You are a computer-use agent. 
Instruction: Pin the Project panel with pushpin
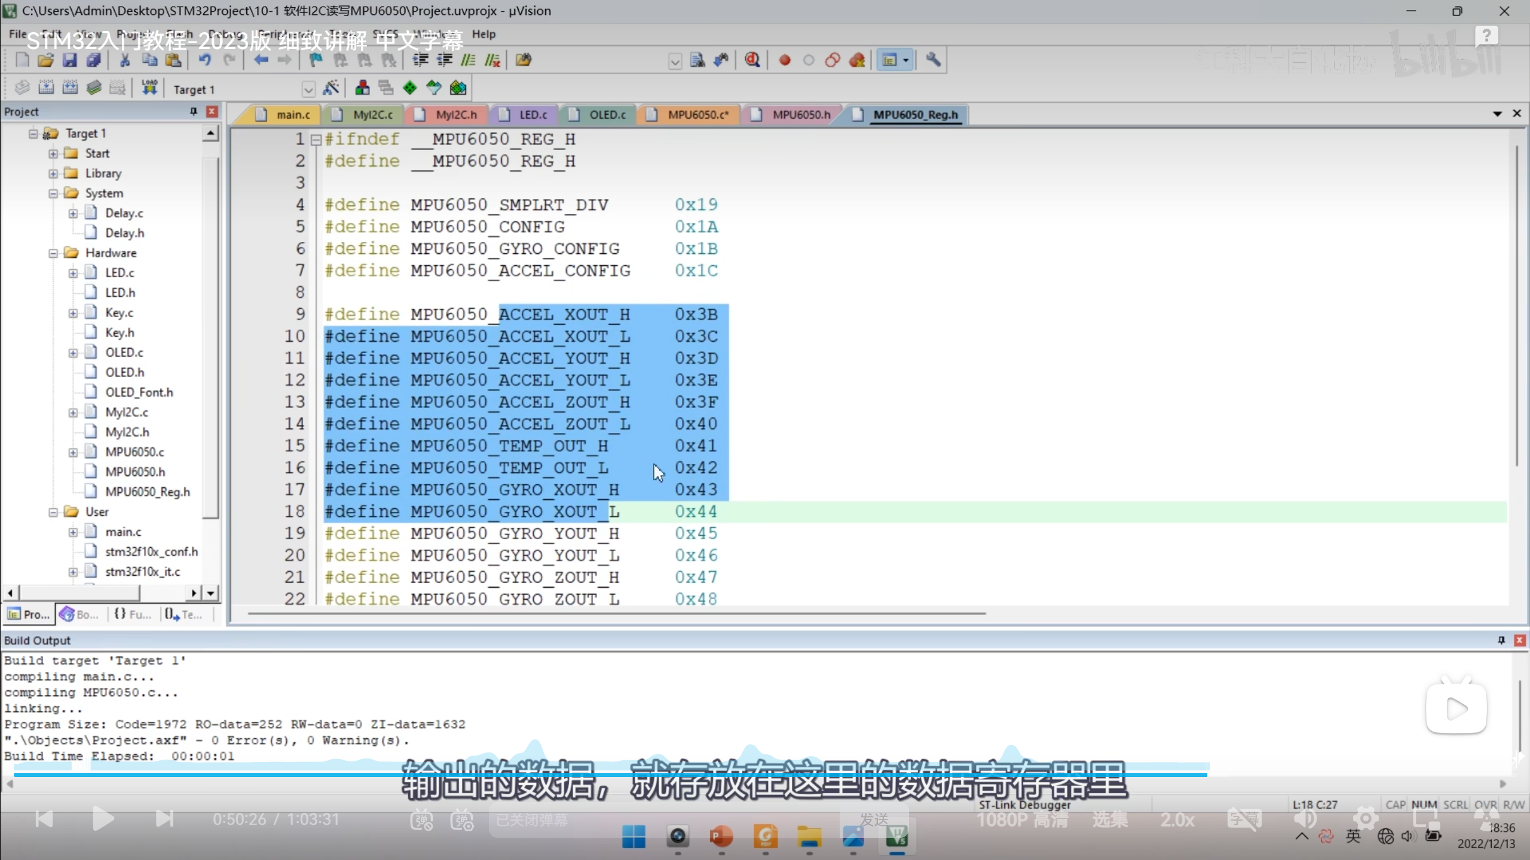tap(193, 112)
